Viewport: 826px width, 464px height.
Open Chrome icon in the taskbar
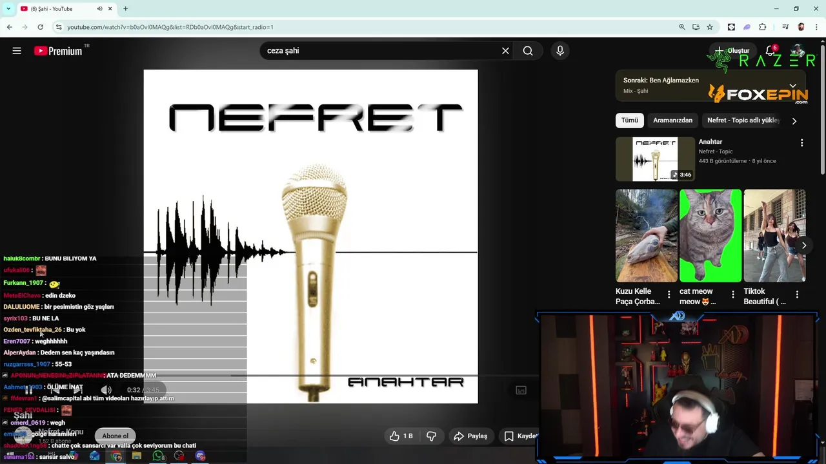click(116, 456)
